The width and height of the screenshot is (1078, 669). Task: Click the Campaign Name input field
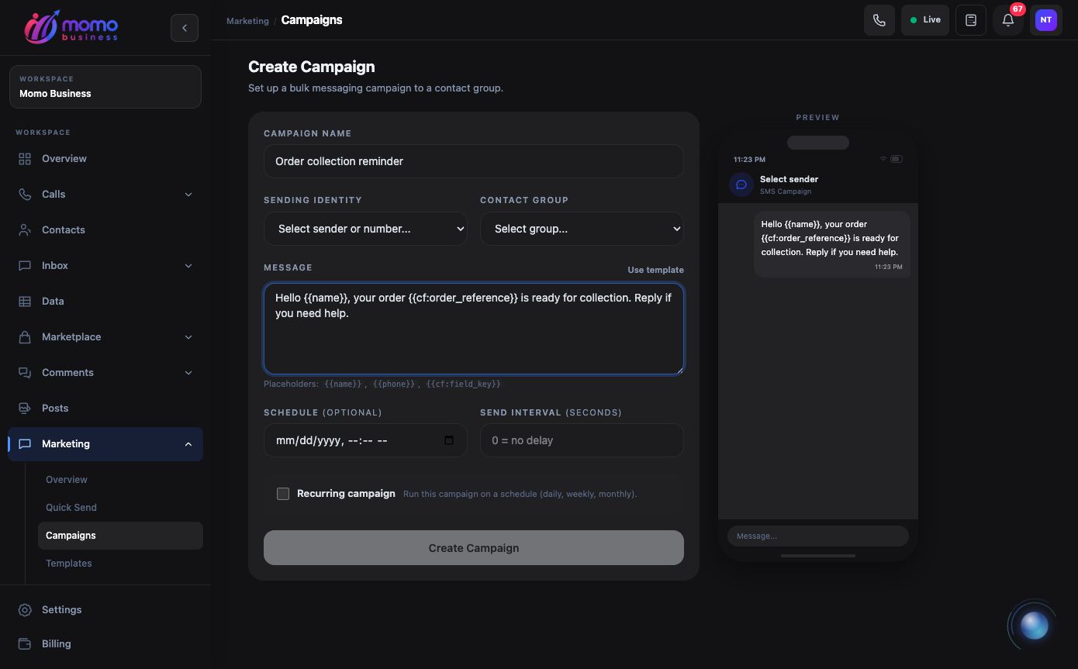pos(474,161)
